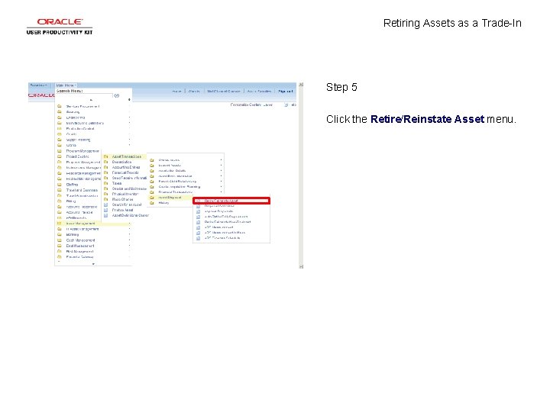Screen dimensions: 550x412
Task: Click the Home link in header
Action: [176, 91]
